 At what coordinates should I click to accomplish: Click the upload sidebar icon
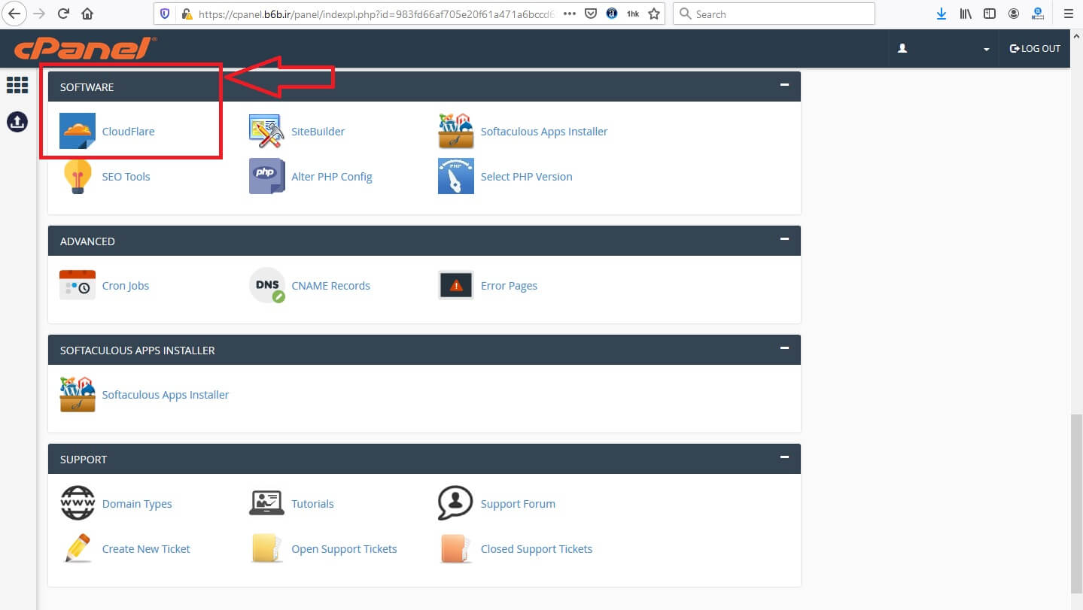coord(17,121)
